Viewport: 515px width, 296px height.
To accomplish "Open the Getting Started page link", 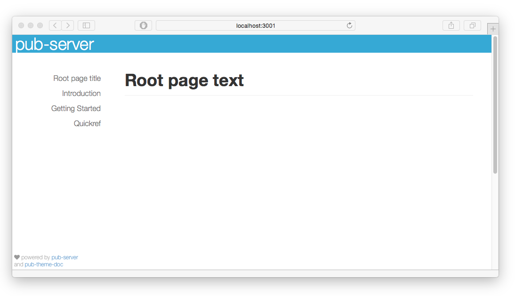I will click(x=76, y=109).
